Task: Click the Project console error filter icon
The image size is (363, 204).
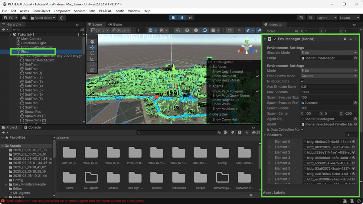Action: point(240,132)
